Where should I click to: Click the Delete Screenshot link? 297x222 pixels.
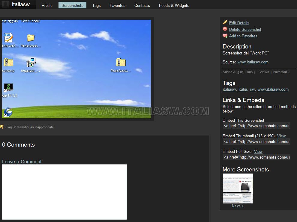tap(245, 30)
